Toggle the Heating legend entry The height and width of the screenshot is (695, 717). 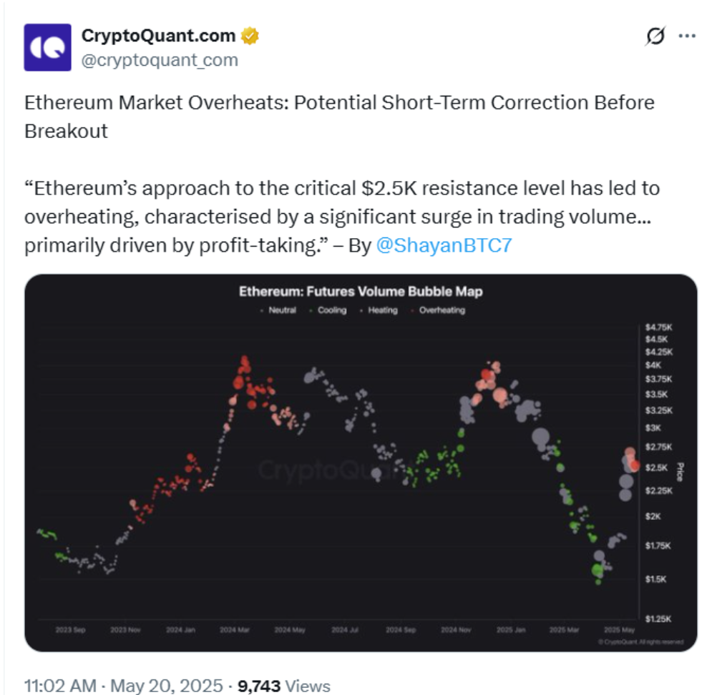[379, 310]
